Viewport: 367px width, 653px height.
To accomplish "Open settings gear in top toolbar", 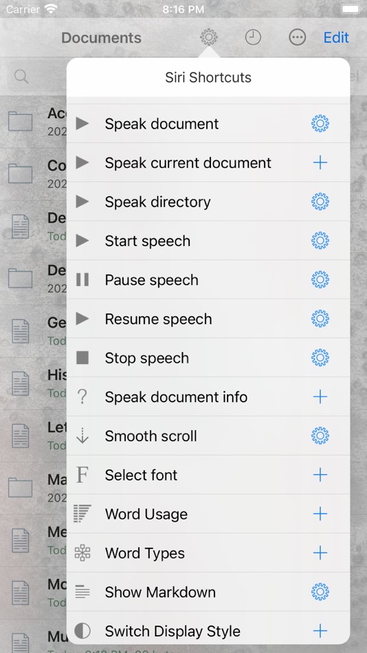I will (209, 38).
